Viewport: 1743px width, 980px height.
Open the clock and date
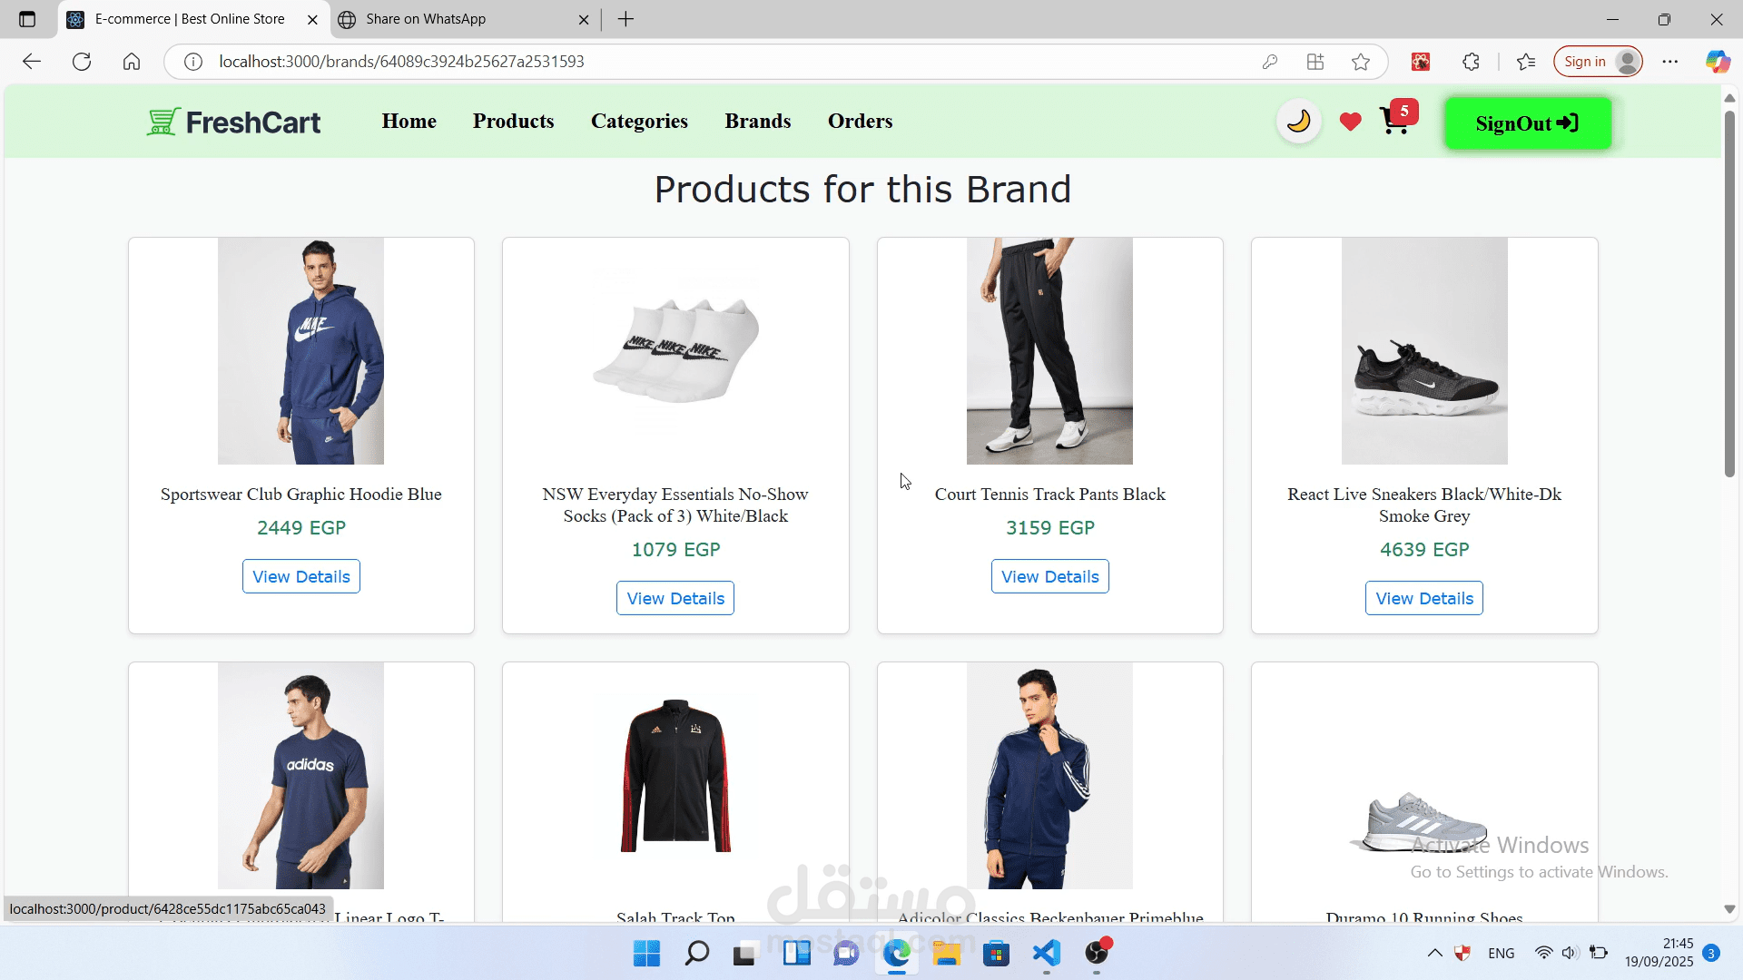[x=1659, y=953]
